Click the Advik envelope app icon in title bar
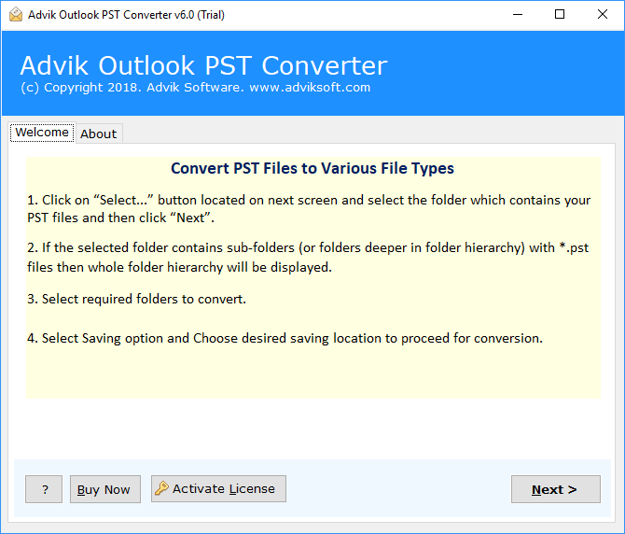 [x=16, y=15]
